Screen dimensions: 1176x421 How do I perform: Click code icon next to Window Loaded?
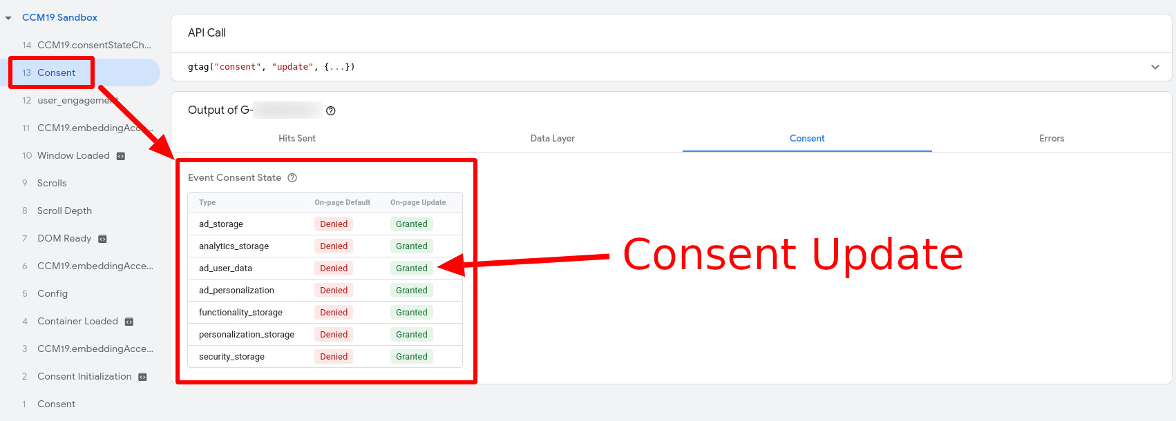pos(121,156)
